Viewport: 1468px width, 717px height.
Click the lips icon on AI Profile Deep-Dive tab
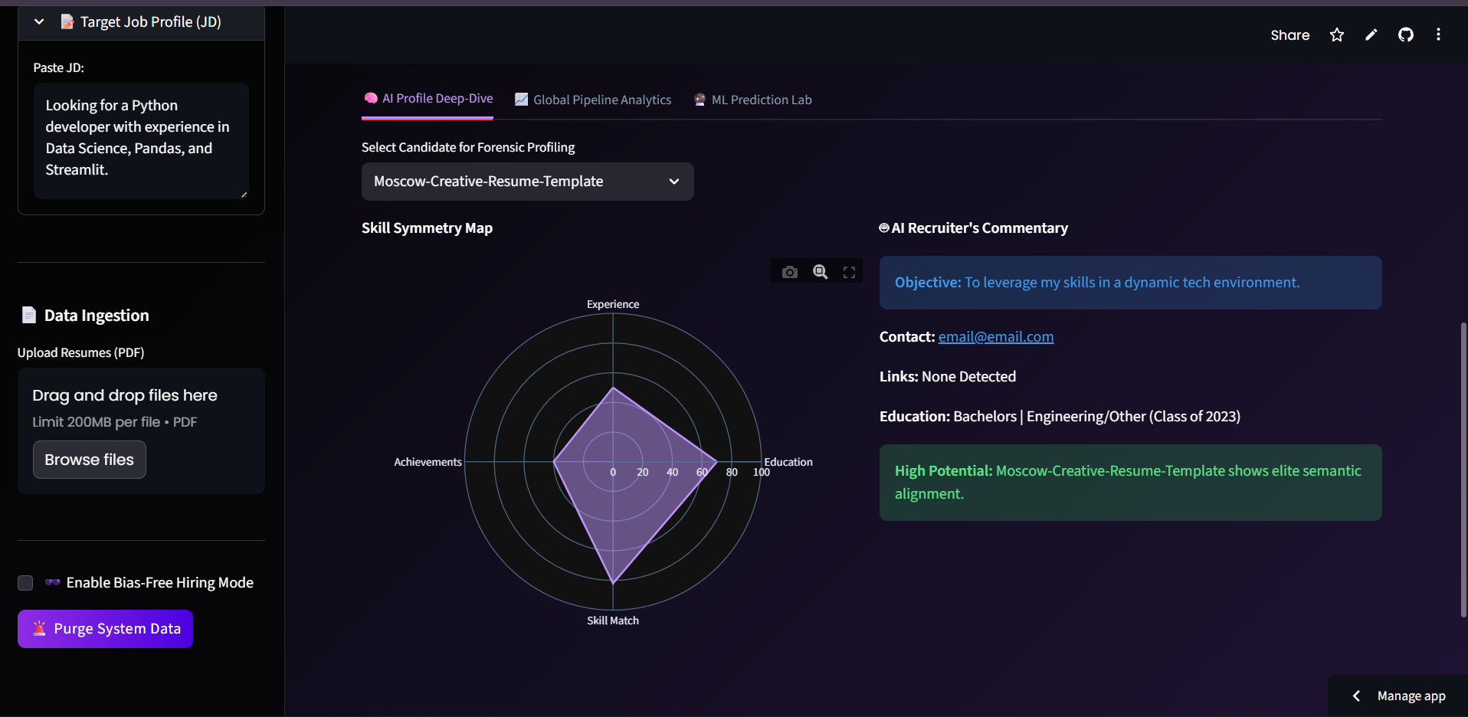coord(371,98)
